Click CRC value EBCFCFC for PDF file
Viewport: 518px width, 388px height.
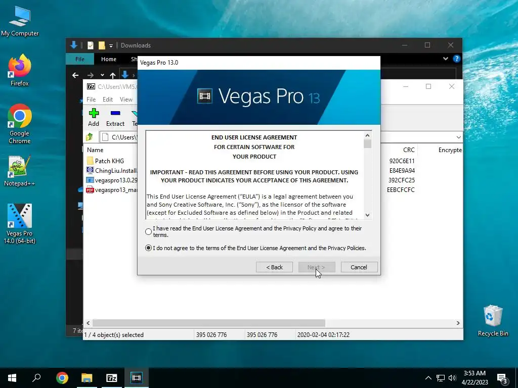coord(401,190)
